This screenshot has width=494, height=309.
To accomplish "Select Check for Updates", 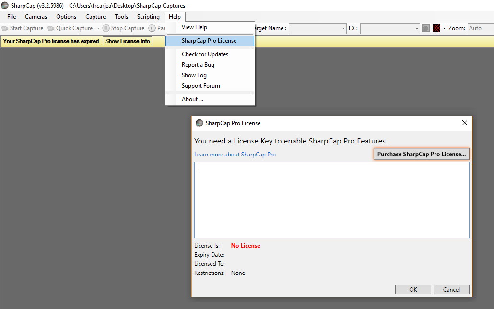I will click(x=210, y=54).
